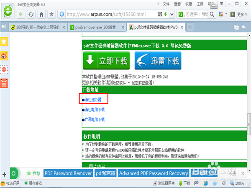Open the mail @ sidebar icon
This screenshot has width=251, height=188.
tap(4, 69)
